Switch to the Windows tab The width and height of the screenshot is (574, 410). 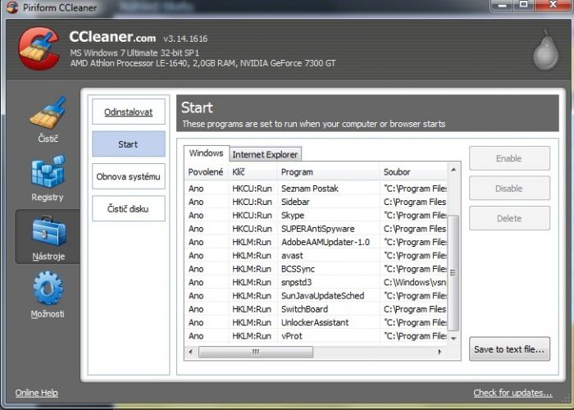tap(206, 153)
